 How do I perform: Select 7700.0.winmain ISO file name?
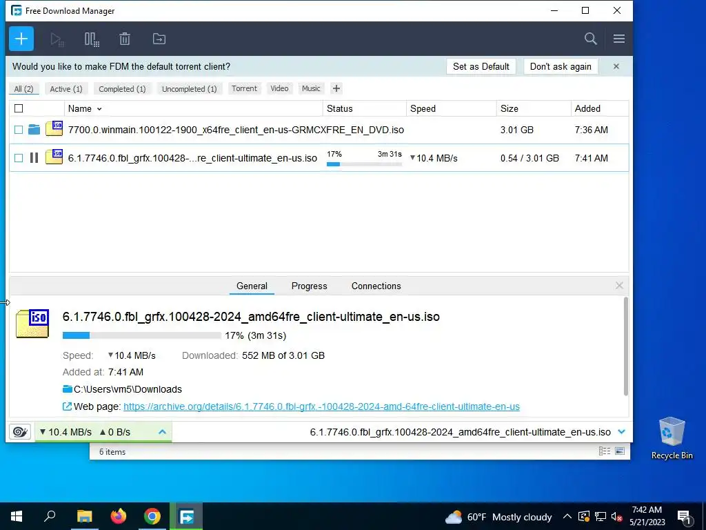tap(236, 130)
